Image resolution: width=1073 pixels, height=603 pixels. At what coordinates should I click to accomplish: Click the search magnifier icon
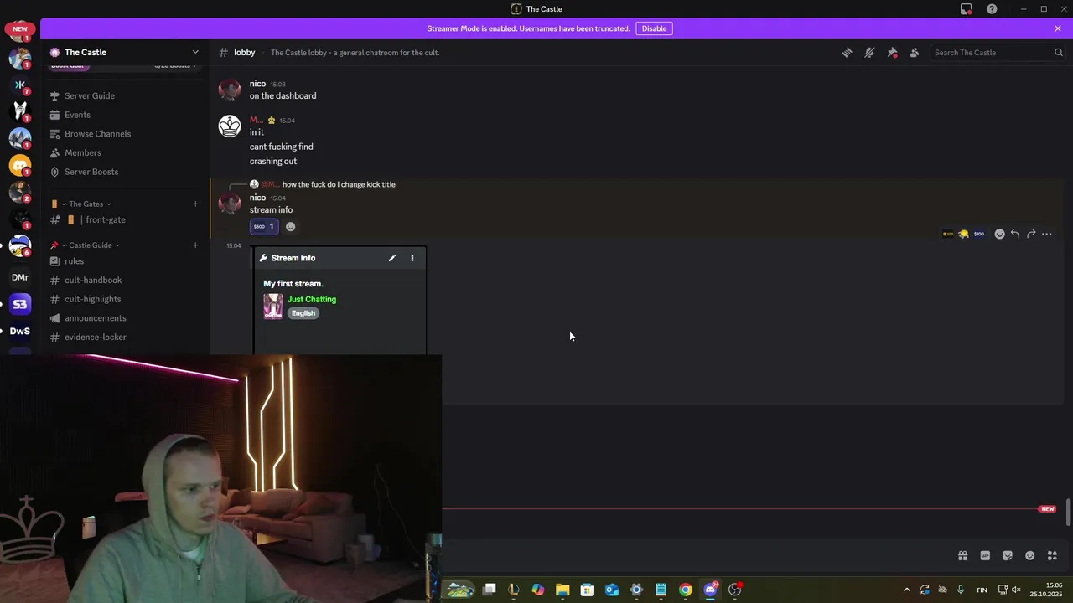(1058, 52)
